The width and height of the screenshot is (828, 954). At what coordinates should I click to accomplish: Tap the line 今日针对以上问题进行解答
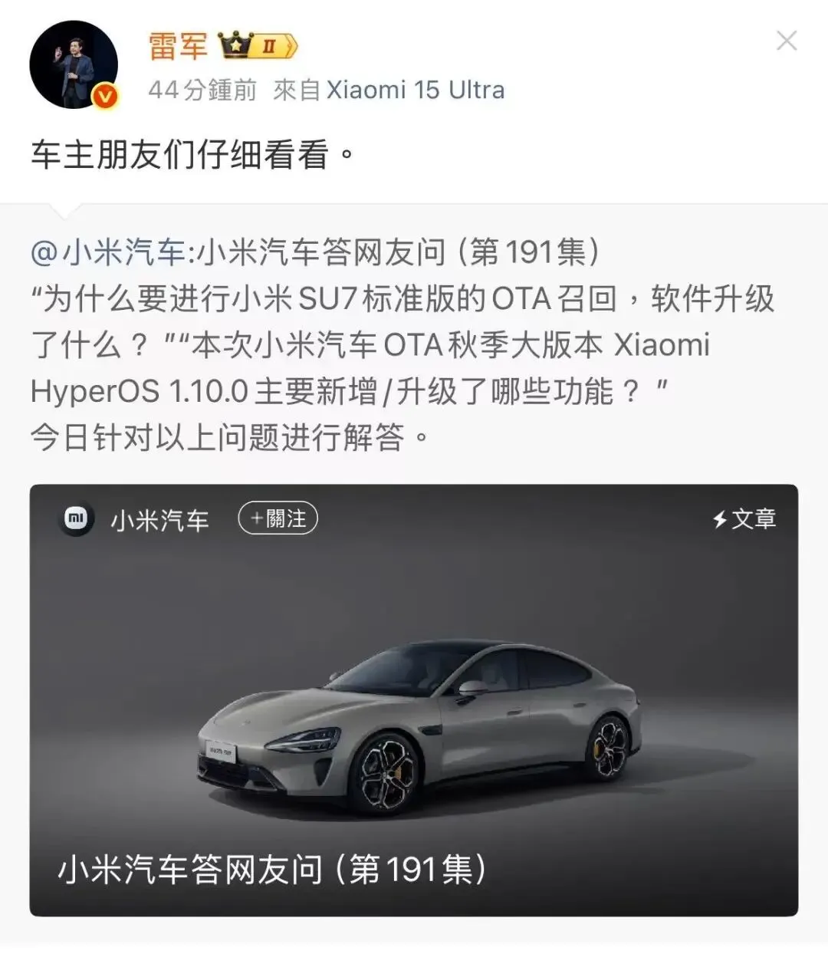230,438
